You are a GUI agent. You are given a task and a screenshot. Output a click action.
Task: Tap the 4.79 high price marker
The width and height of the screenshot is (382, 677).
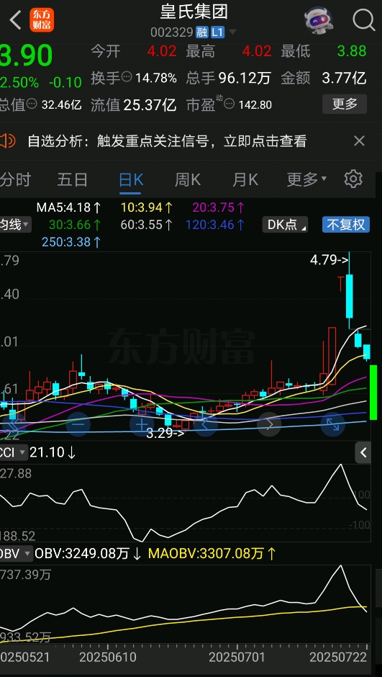[x=329, y=260]
